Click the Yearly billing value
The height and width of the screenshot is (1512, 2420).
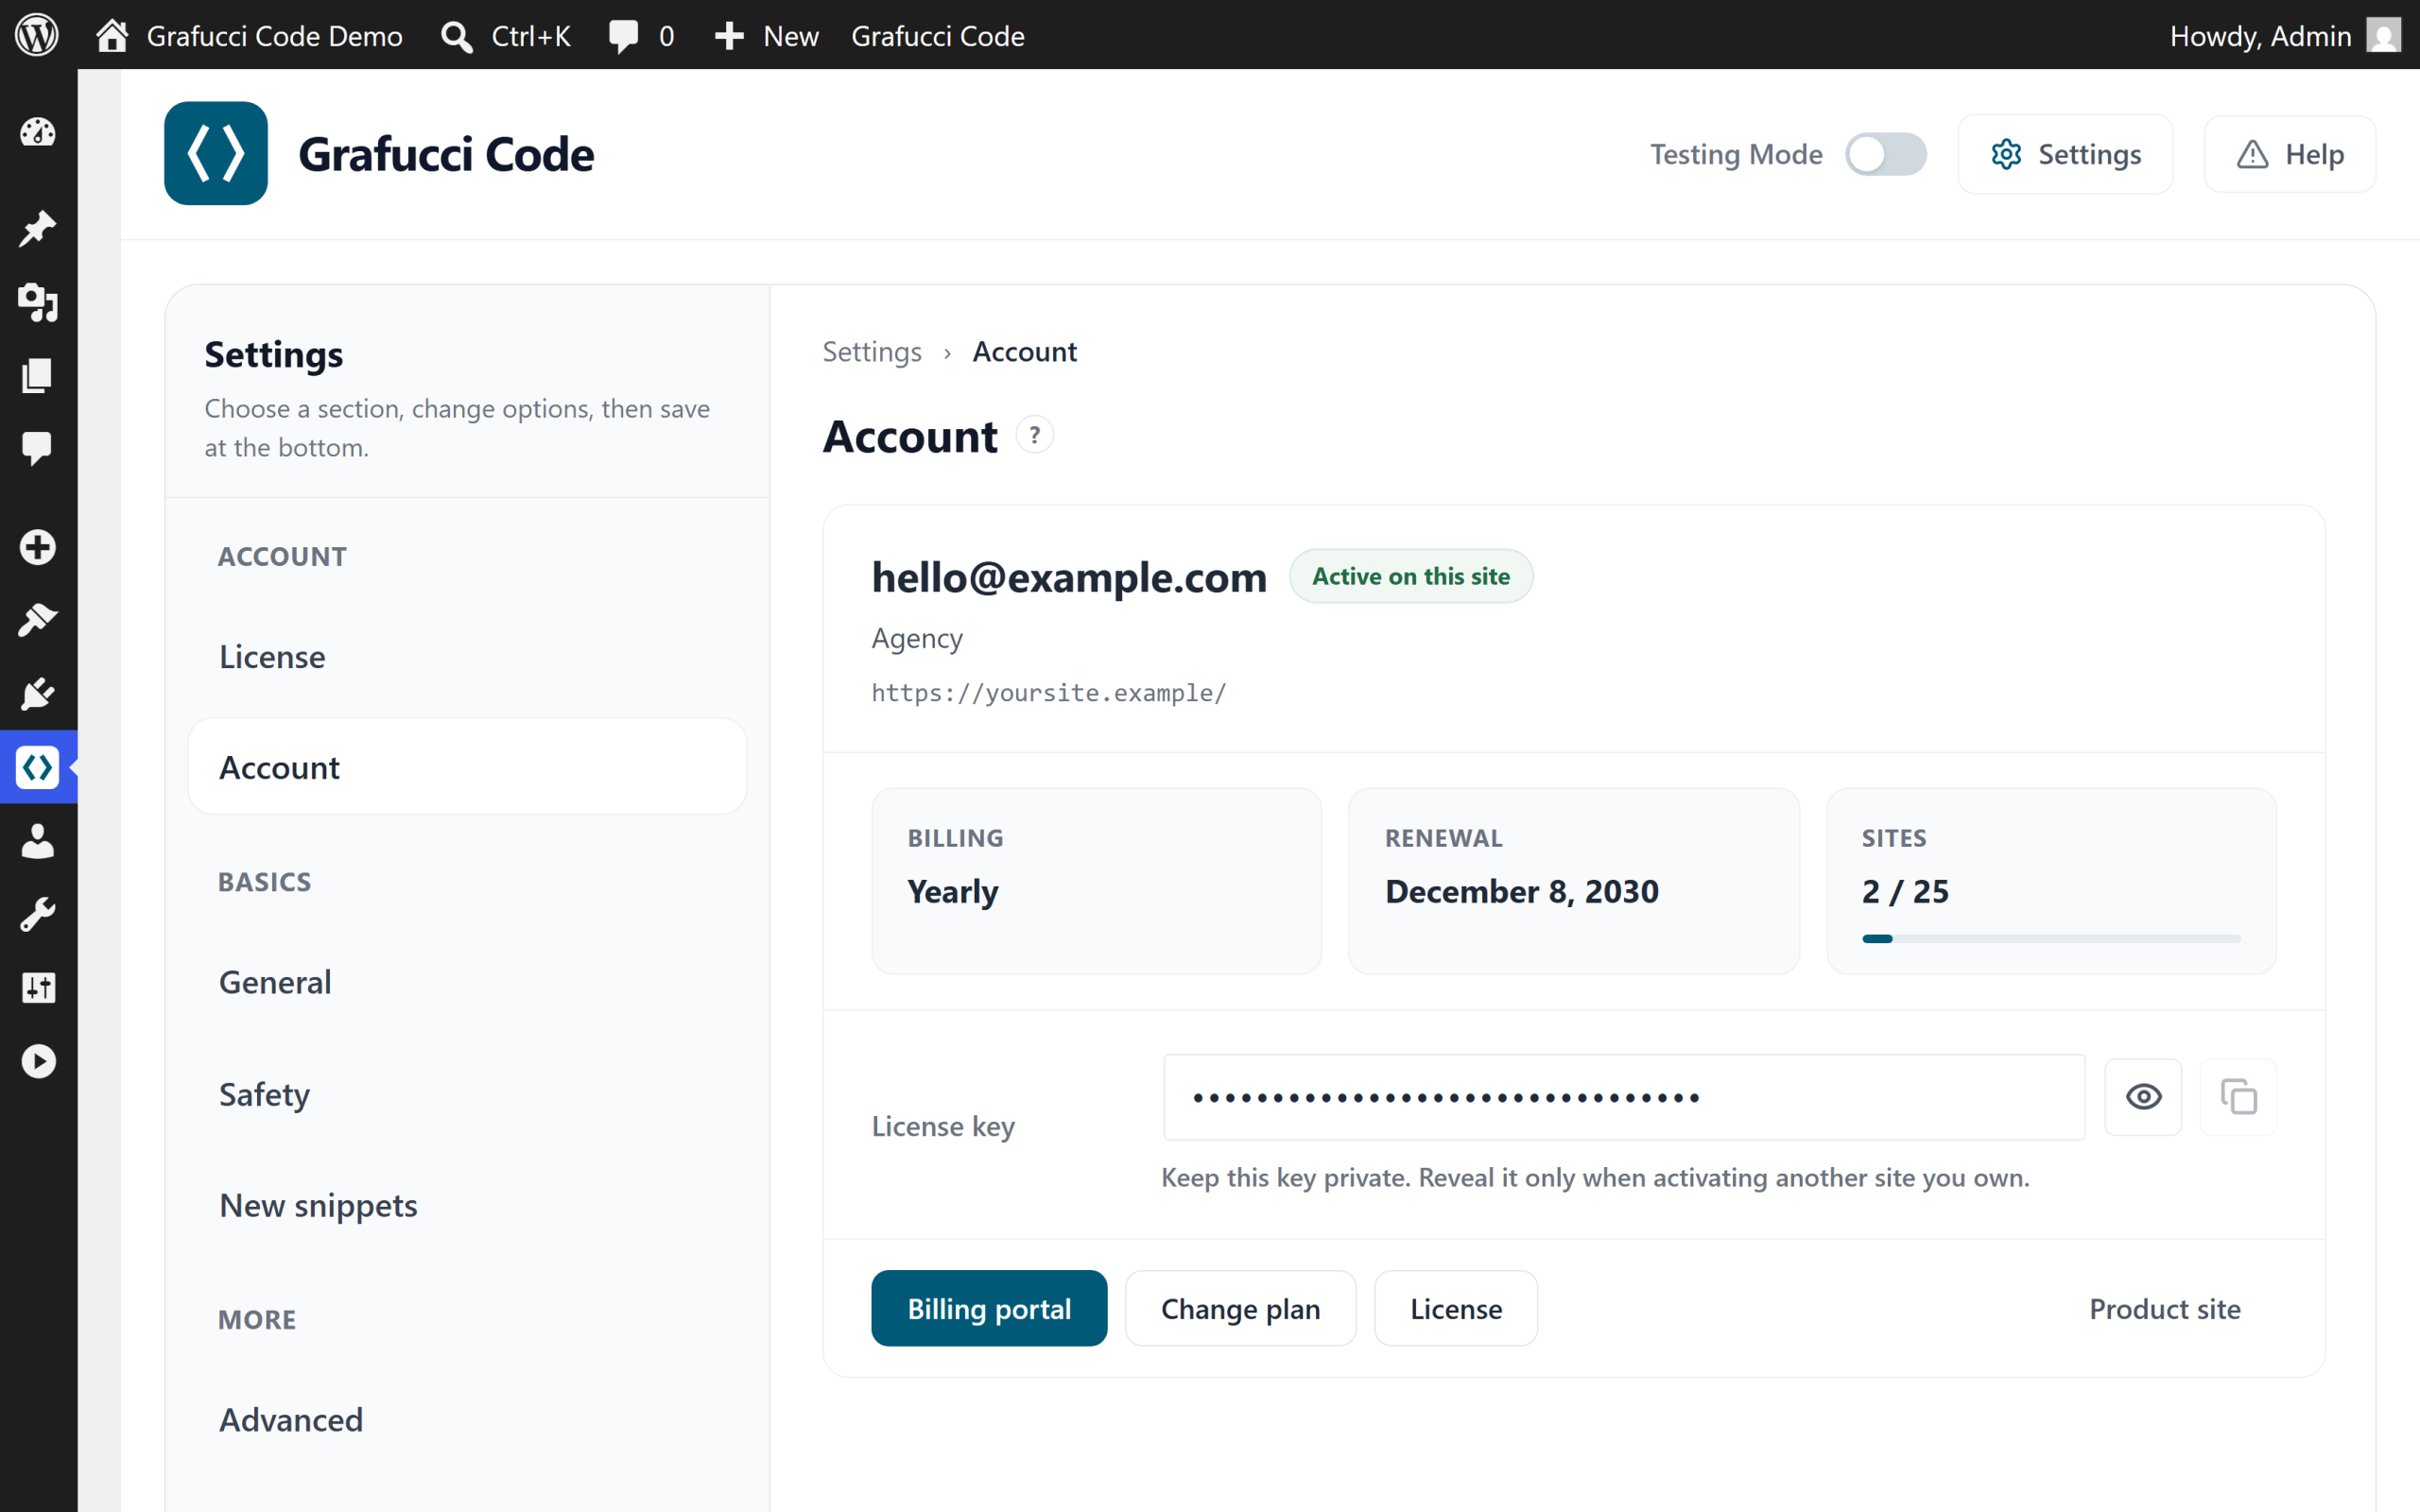[x=953, y=891]
